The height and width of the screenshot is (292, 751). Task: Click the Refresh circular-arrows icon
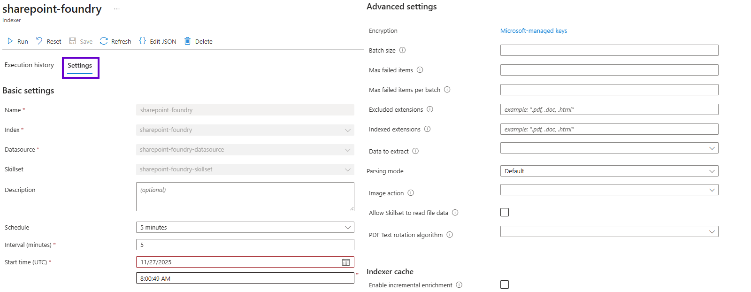pos(104,41)
